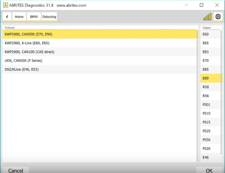Viewport: 225px width, 173px height.
Task: Choose KWP2000, CAN100 (CAS direct) protocol
Action: 99,52
